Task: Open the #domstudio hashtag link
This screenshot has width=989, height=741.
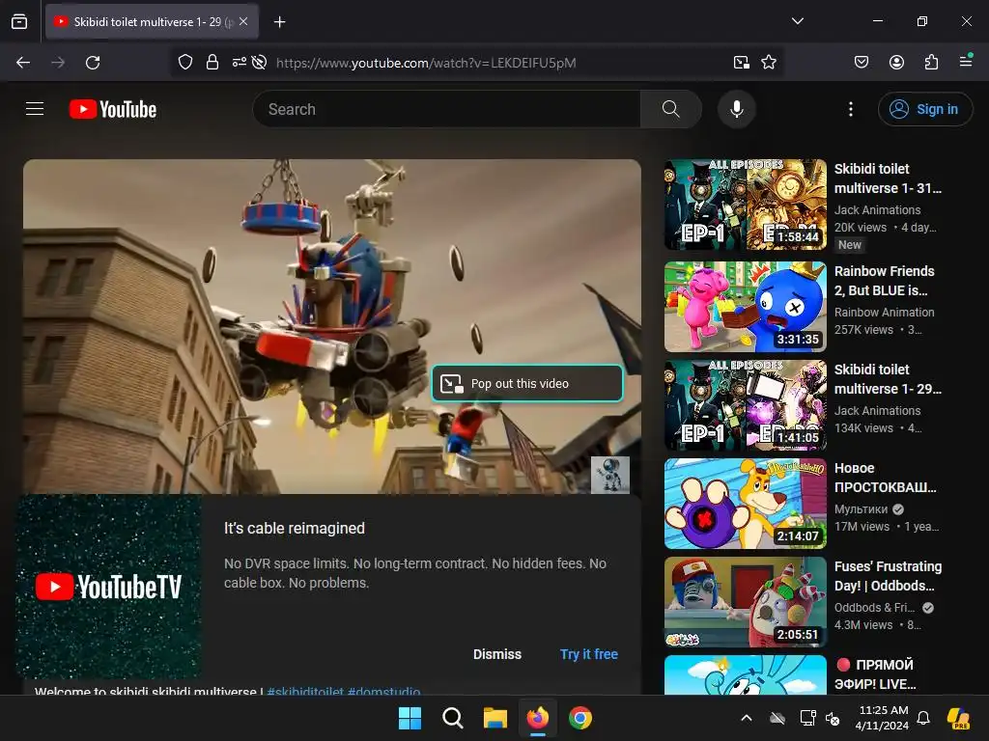Action: 383,691
